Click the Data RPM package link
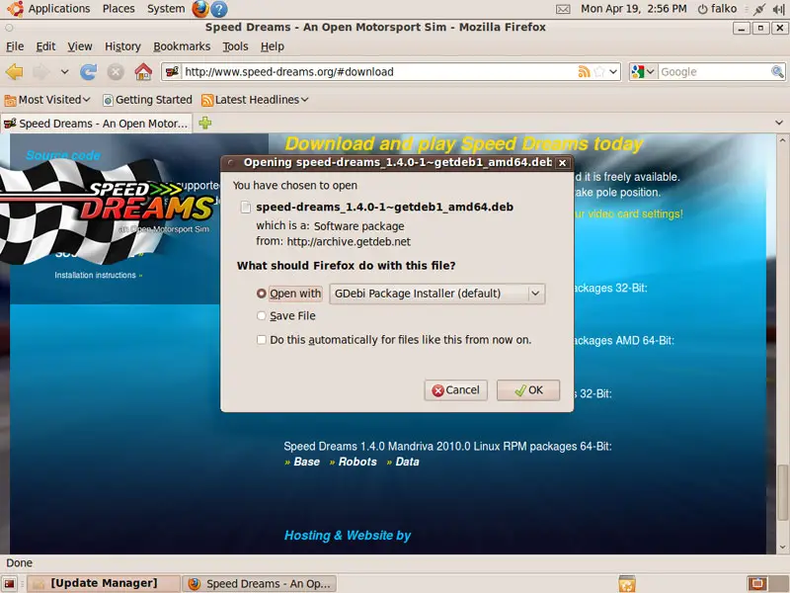 click(407, 462)
